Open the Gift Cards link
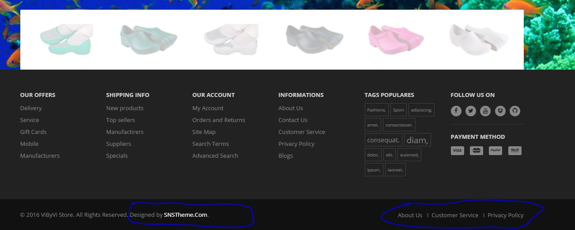The width and height of the screenshot is (575, 230). tap(33, 132)
